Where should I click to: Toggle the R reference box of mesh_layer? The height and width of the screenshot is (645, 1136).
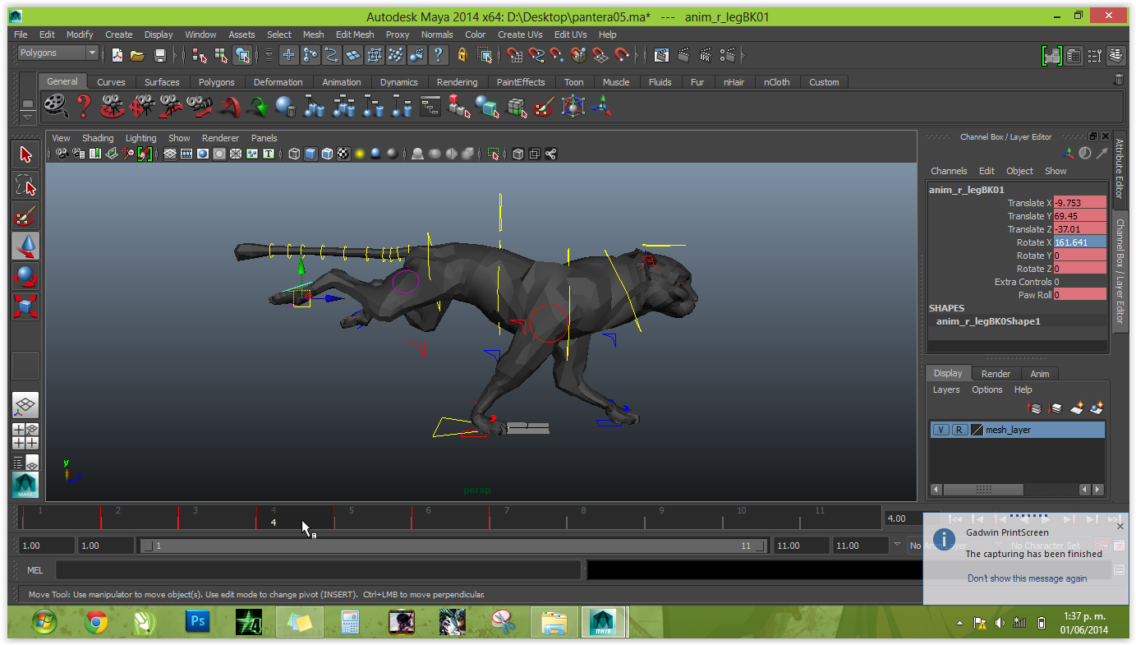[x=959, y=430]
